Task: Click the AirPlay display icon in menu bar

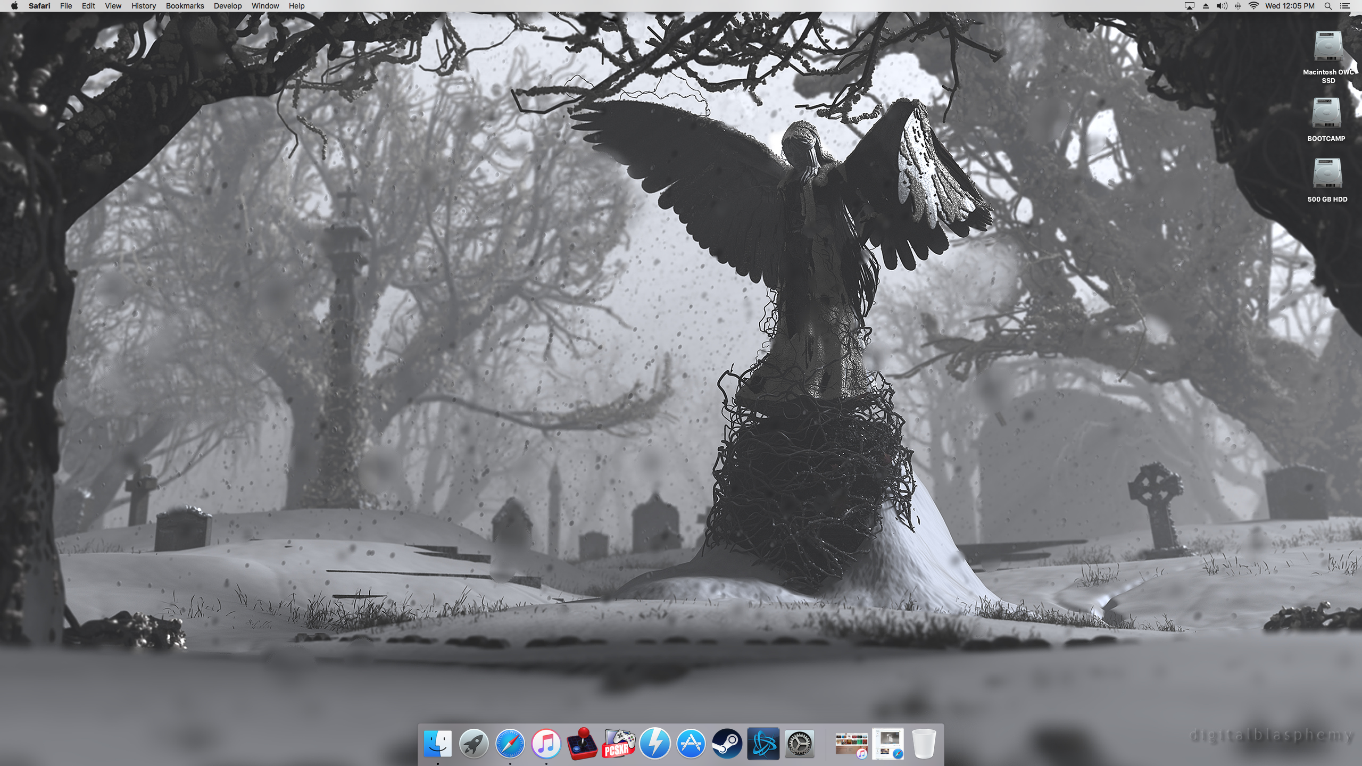Action: [1190, 6]
